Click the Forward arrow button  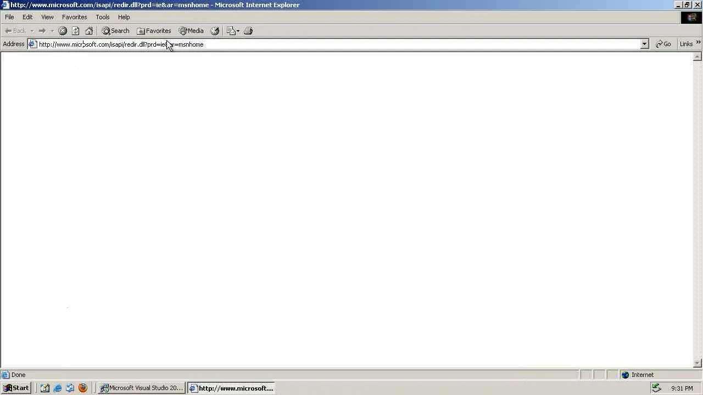(x=42, y=31)
